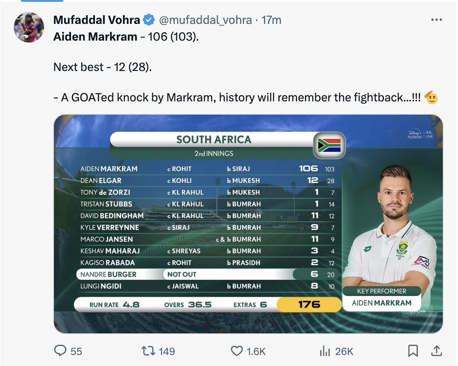458x366 pixels.
Task: Click the retweet arrows icon
Action: point(148,351)
